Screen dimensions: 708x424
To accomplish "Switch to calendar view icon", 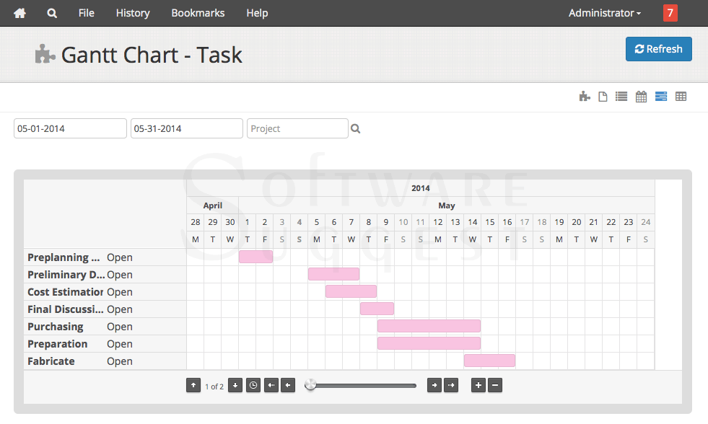I will 641,97.
